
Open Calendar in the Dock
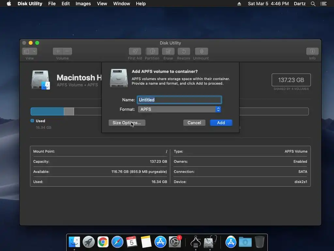[131, 242]
